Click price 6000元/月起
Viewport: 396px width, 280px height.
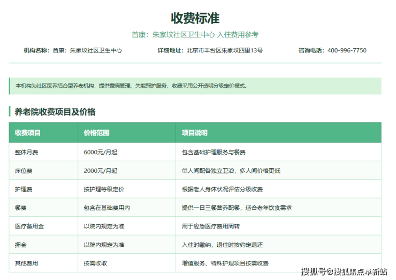101,152
